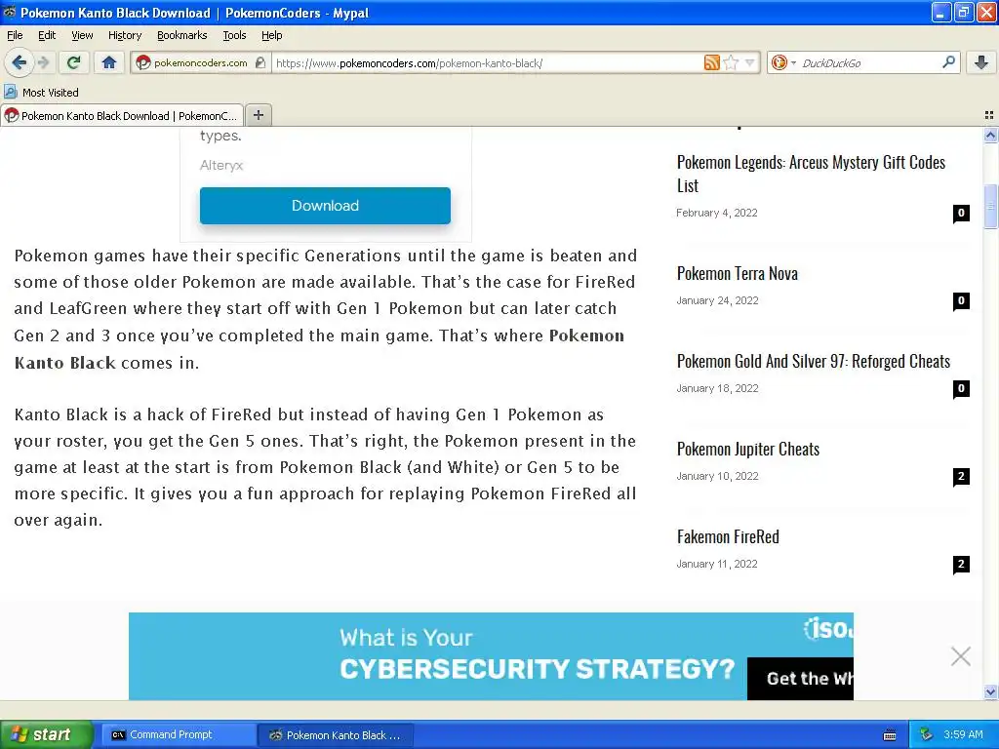Click comment count badge for Fakemon FireRed
Image resolution: width=999 pixels, height=749 pixels.
961,565
